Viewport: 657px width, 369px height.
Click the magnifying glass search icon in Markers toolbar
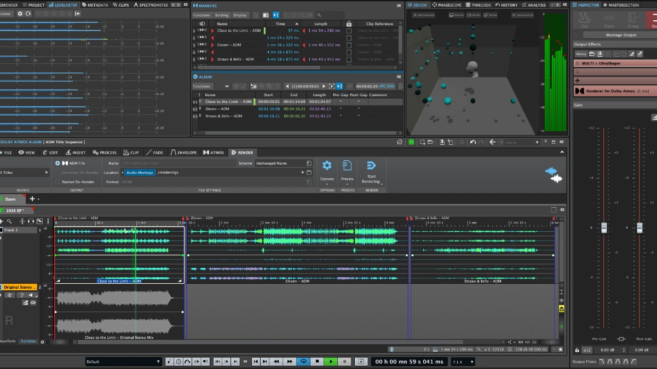(319, 15)
